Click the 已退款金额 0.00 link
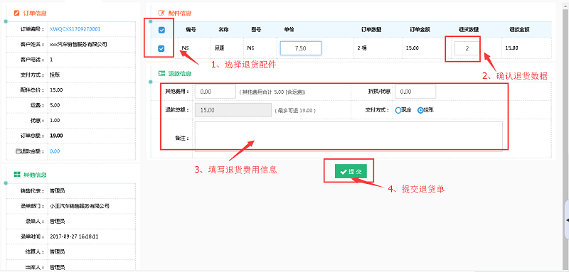Image resolution: width=569 pixels, height=272 pixels. click(x=55, y=151)
